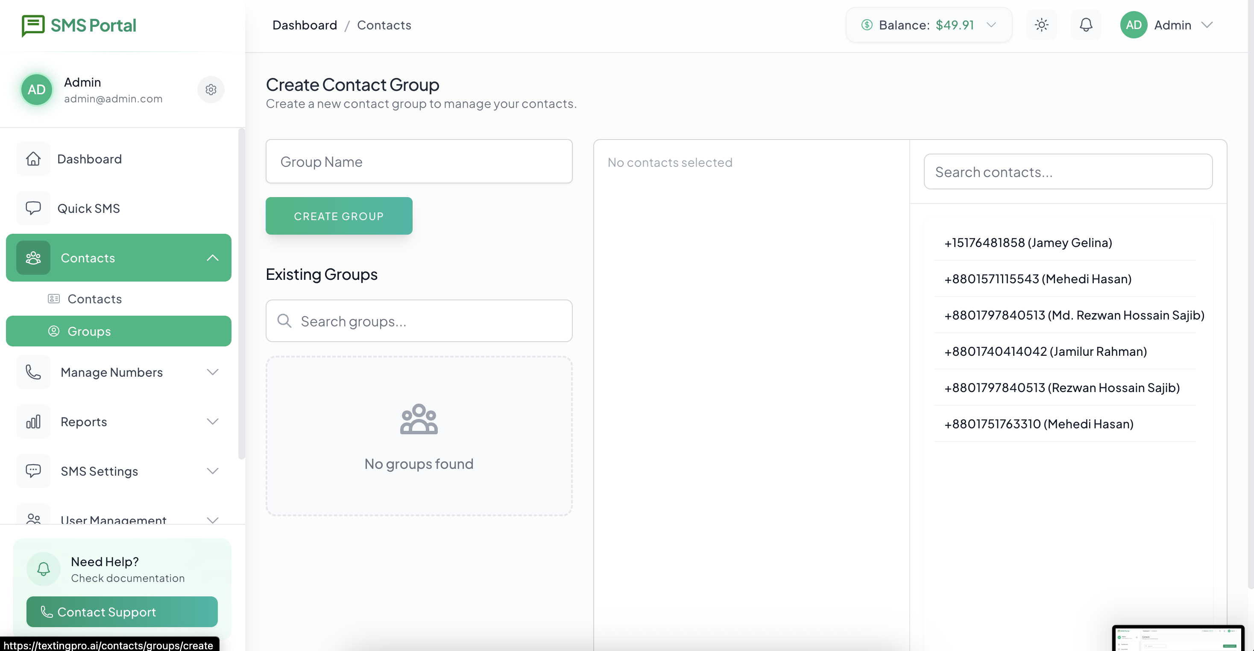Toggle light/dark theme sun icon
Viewport: 1254px width, 651px height.
click(1041, 25)
